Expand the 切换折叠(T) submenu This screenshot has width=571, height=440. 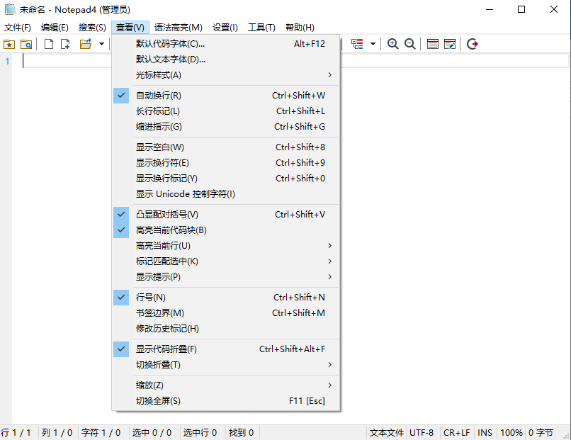pos(226,365)
